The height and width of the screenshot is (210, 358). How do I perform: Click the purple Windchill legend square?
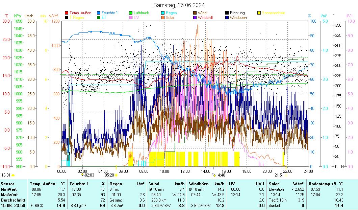pos(195,18)
